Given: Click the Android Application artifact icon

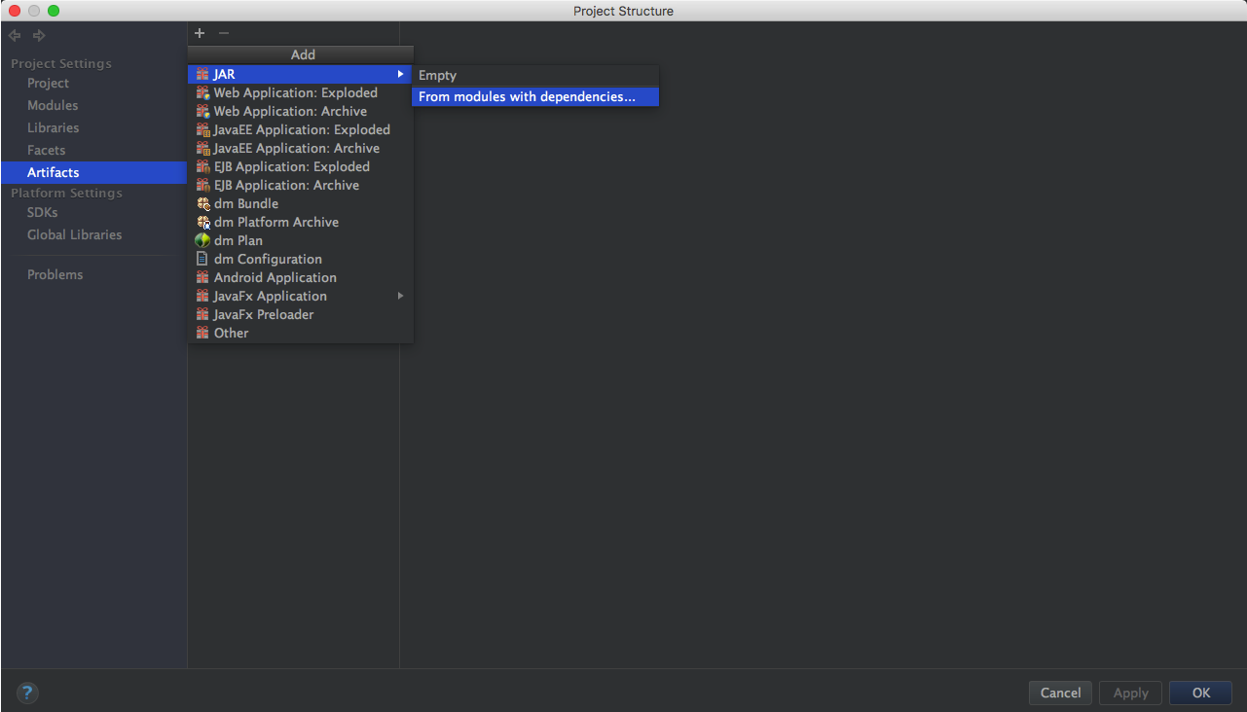Looking at the screenshot, I should click(202, 277).
